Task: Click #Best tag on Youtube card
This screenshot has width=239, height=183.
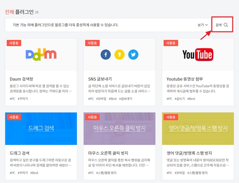Action: [191, 99]
